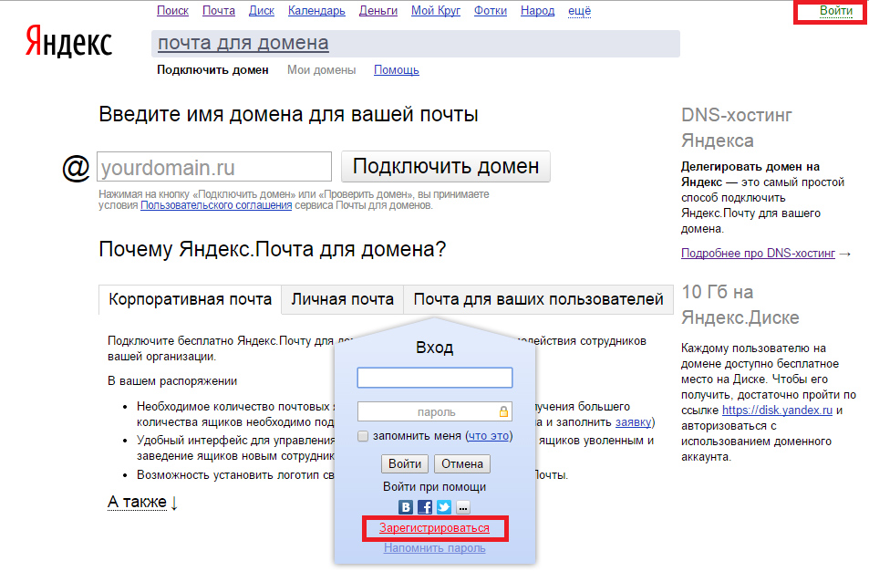This screenshot has height=582, width=869.
Task: Open 'Пользовательского соглашения' link
Action: click(216, 205)
